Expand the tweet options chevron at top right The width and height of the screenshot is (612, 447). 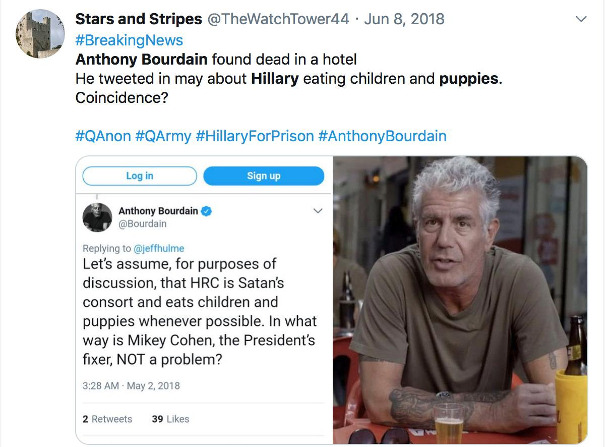(x=581, y=19)
